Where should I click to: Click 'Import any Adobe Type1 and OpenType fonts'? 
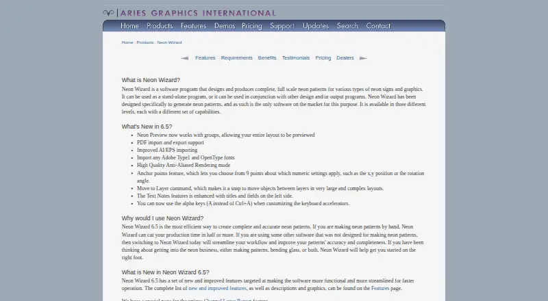186,158
